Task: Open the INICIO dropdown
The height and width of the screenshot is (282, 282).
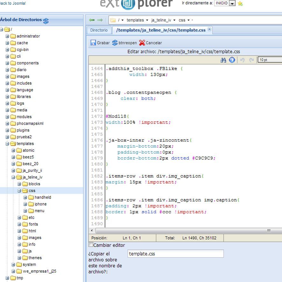Action: tap(233, 3)
